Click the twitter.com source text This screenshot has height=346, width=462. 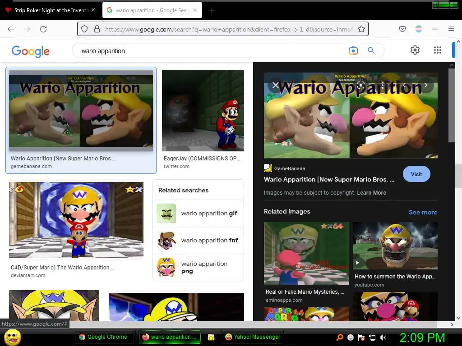(176, 166)
